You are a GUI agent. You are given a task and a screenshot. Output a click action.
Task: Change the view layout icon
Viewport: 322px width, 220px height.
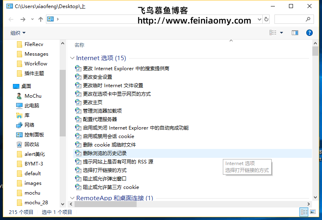273,33
